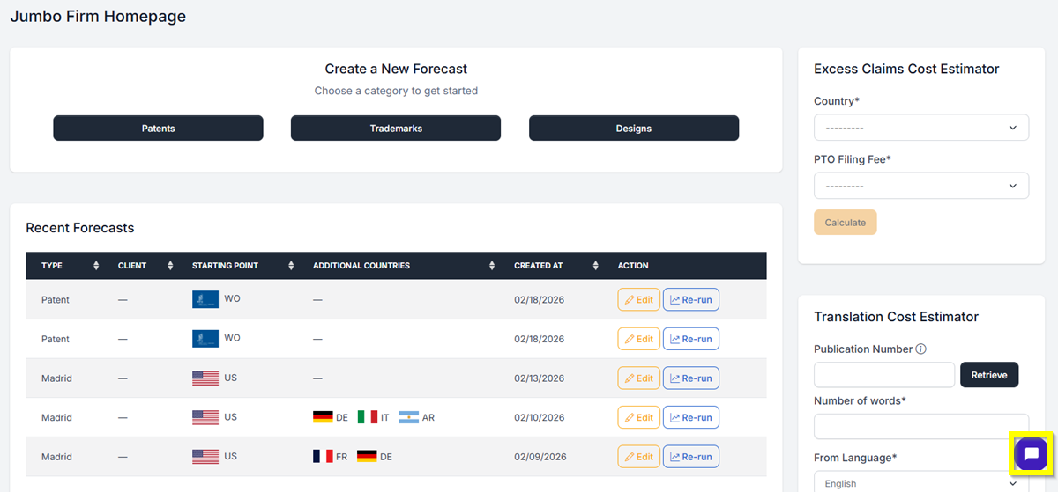Image resolution: width=1058 pixels, height=492 pixels.
Task: Click the German flag in the 02/09/2026 row
Action: pyautogui.click(x=367, y=457)
